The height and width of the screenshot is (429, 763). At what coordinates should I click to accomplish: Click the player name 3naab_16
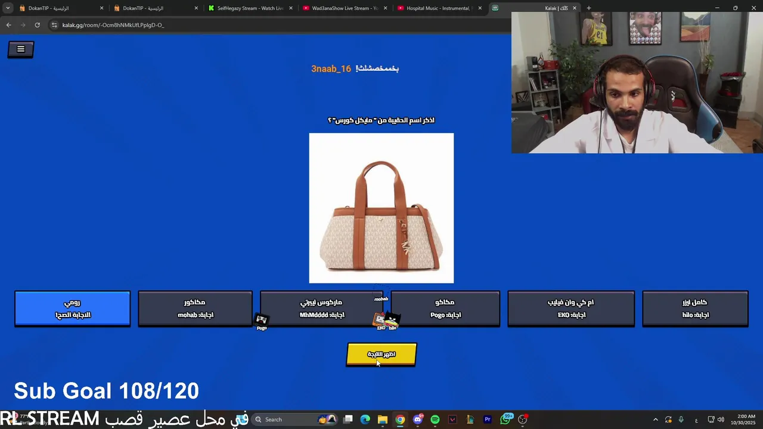[331, 69]
